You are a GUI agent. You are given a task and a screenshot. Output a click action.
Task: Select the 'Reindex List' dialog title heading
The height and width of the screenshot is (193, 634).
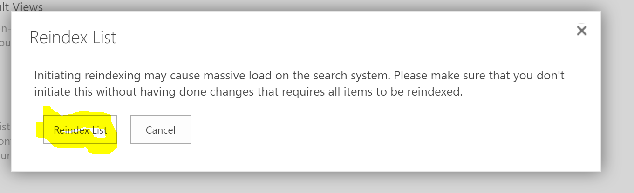coord(73,38)
